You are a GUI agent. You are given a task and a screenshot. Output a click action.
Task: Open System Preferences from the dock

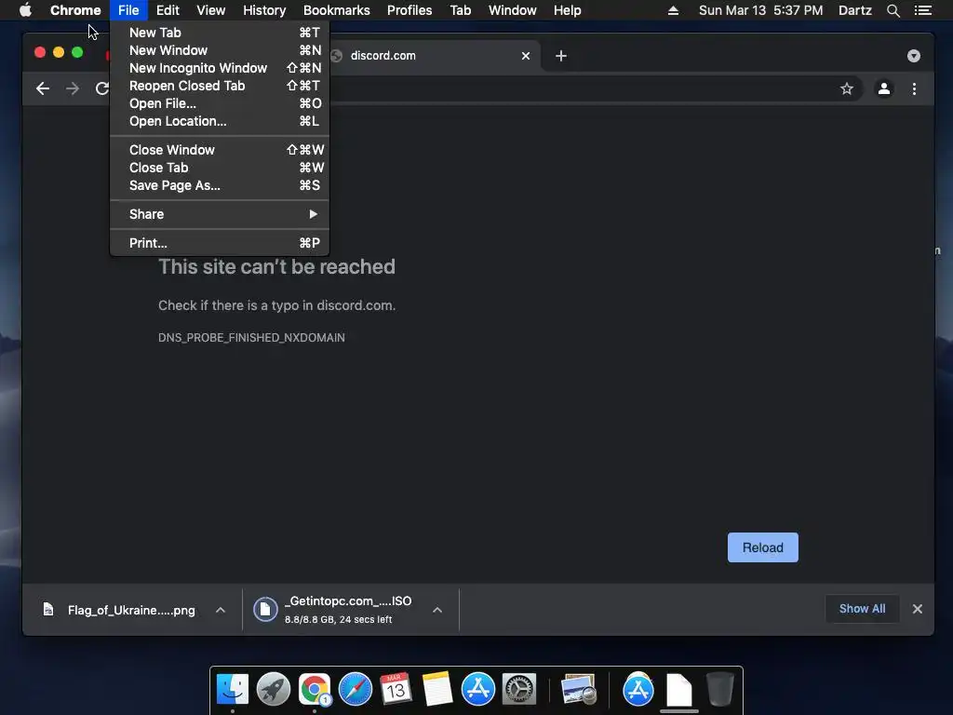(518, 690)
